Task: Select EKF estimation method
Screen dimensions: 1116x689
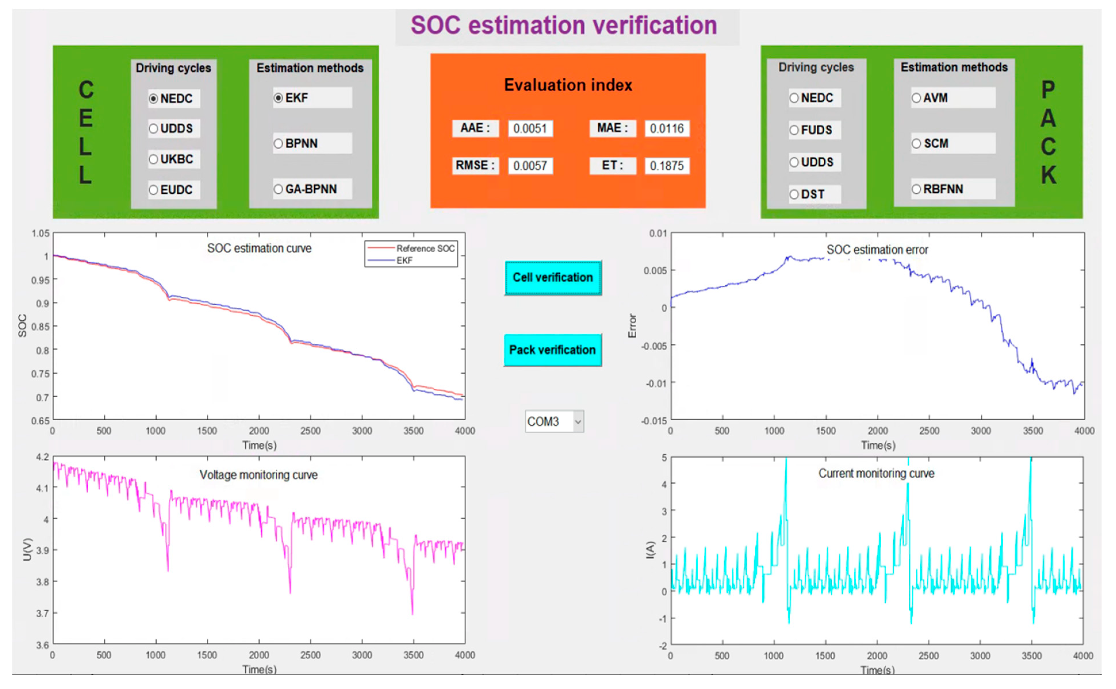Action: 278,98
